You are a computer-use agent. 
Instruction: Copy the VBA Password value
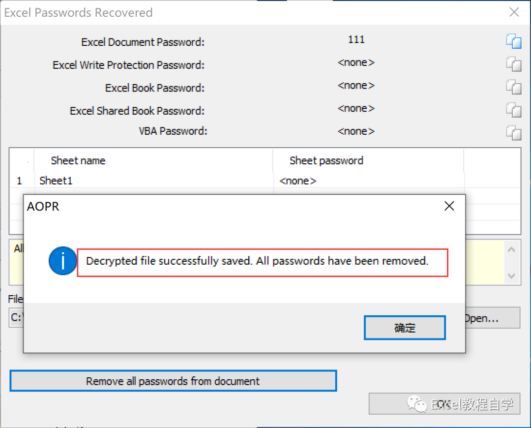(x=514, y=132)
